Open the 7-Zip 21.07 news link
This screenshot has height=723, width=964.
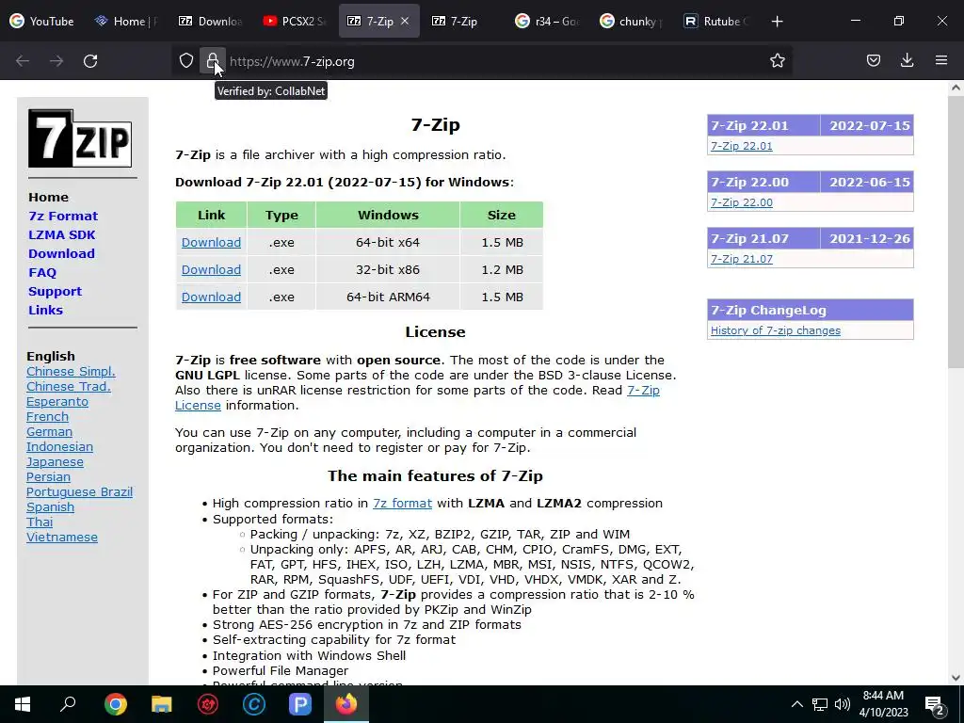[x=742, y=259]
